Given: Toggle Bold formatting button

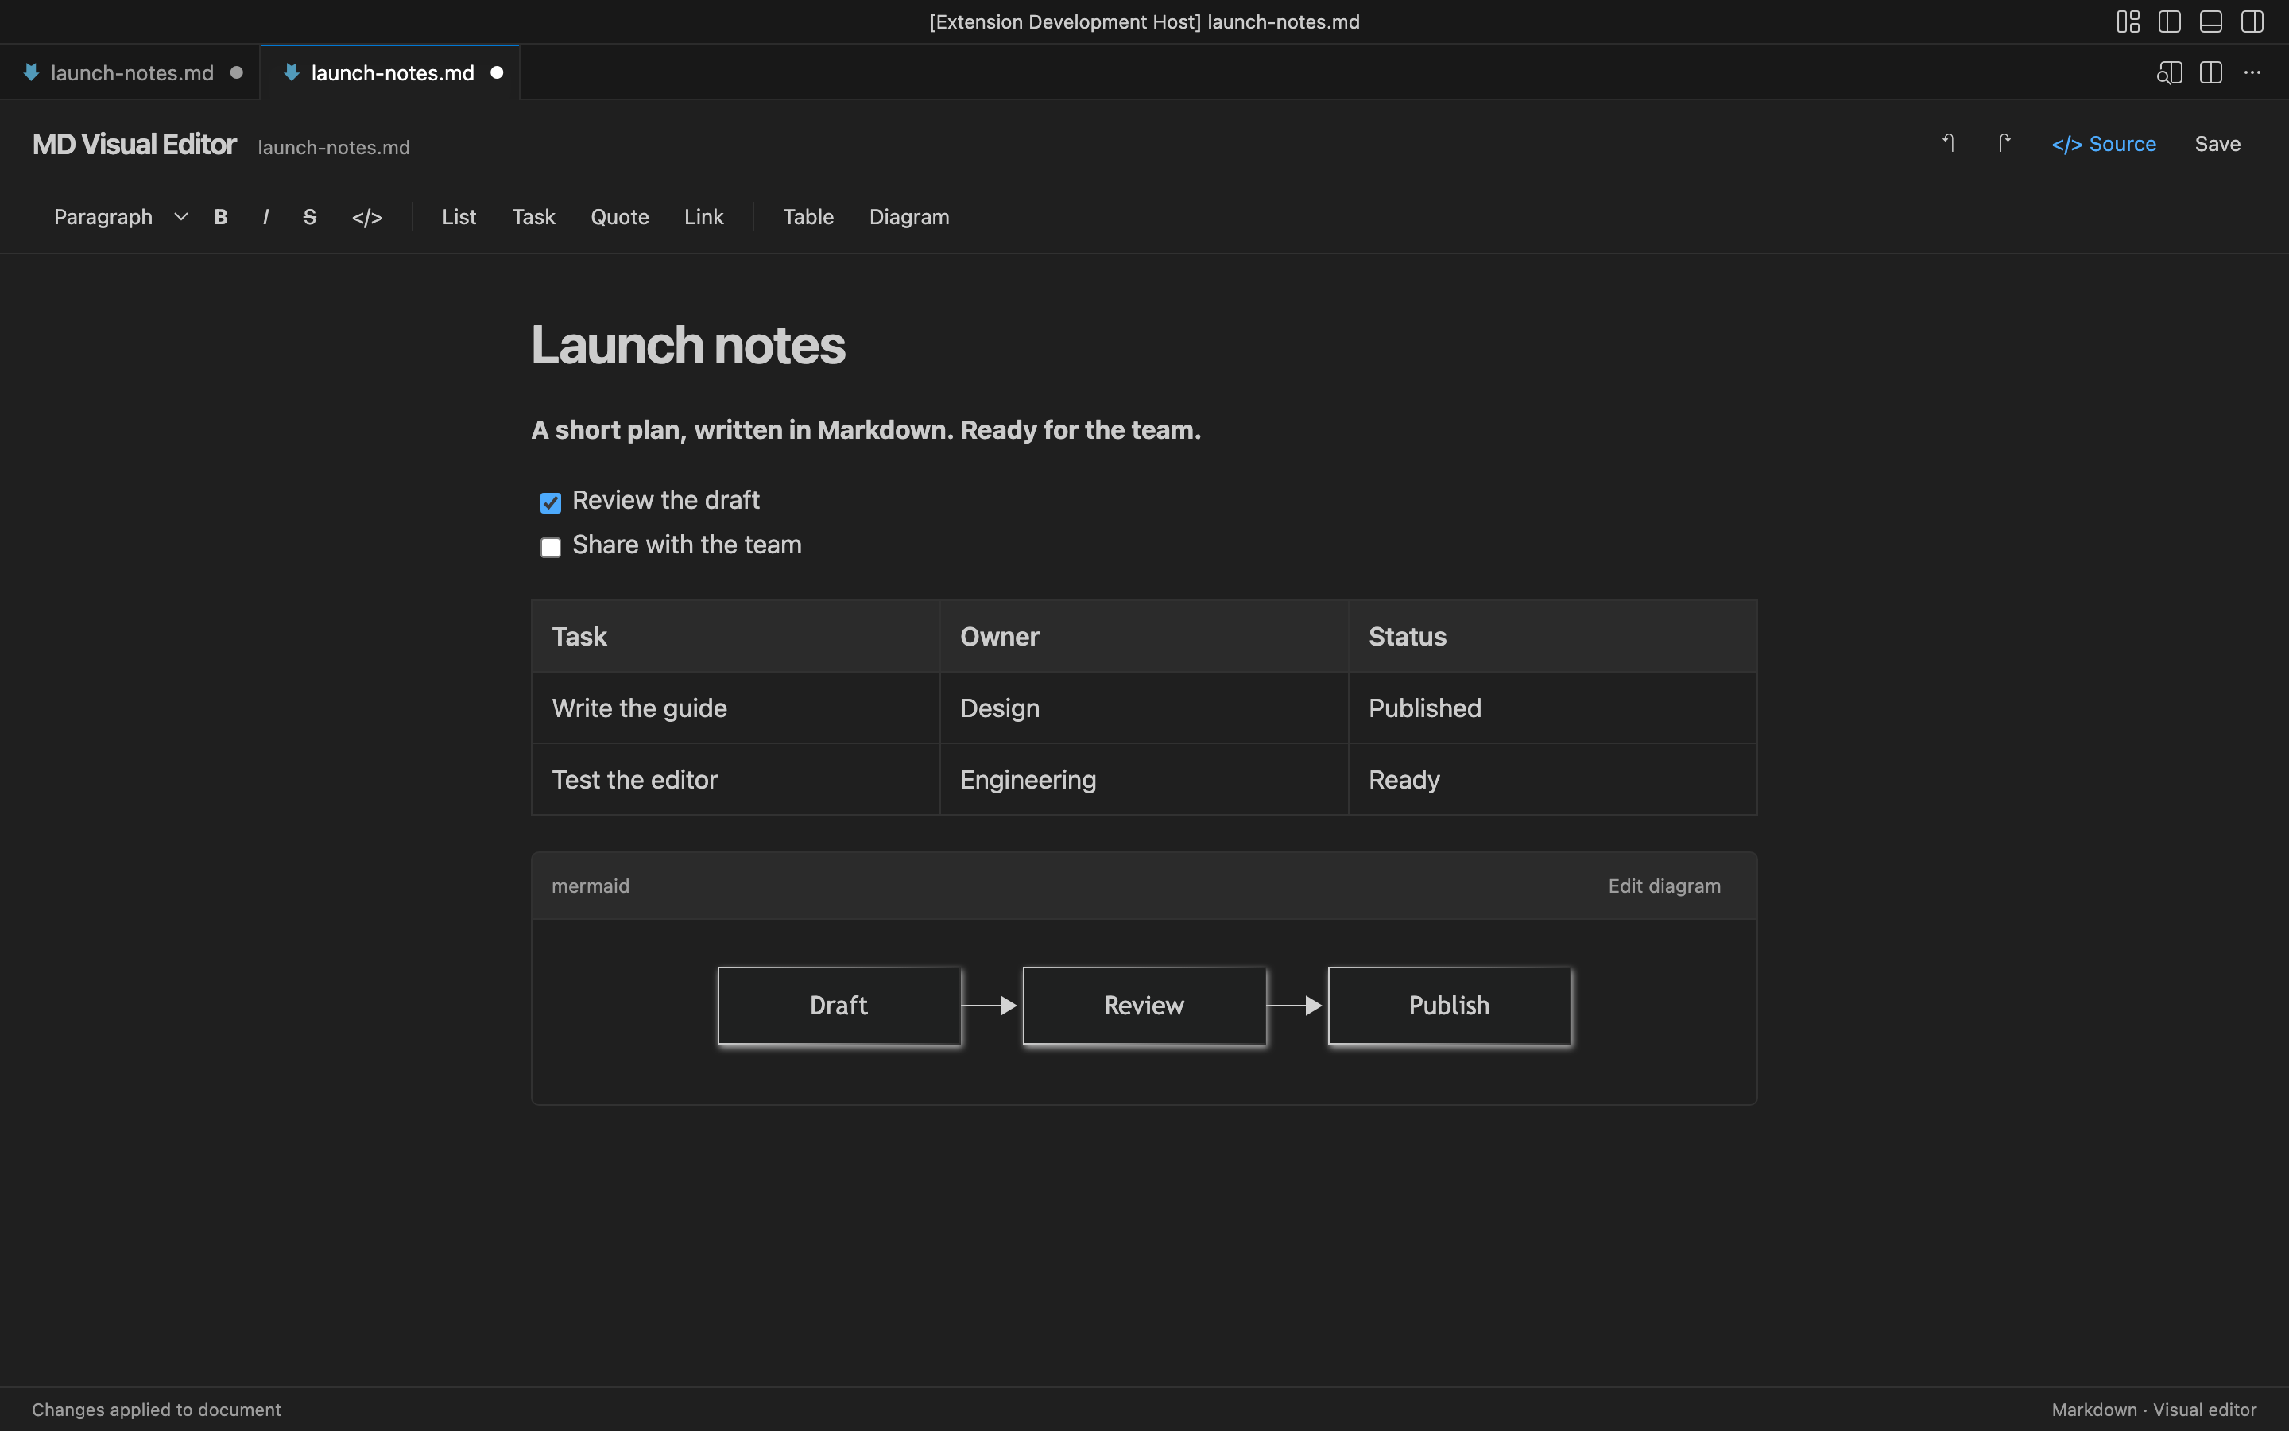Looking at the screenshot, I should coord(220,217).
